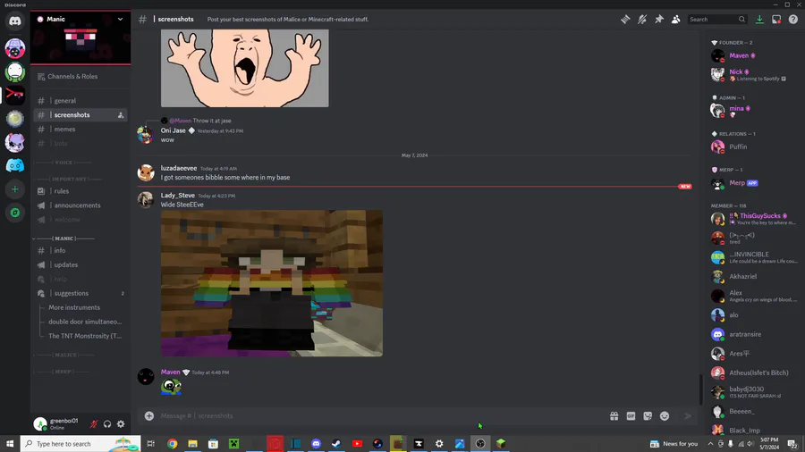The width and height of the screenshot is (805, 452).
Task: Select member mina in Admin list
Action: coord(754,110)
